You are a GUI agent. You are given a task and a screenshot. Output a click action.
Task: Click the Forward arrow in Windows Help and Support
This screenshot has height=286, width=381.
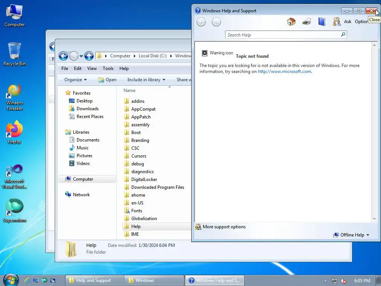click(x=216, y=22)
